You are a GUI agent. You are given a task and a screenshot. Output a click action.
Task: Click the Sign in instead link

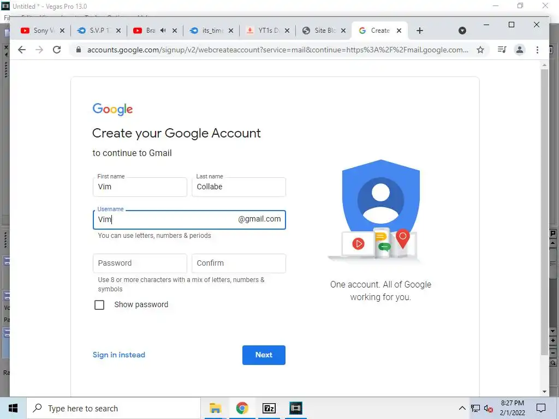[119, 355]
